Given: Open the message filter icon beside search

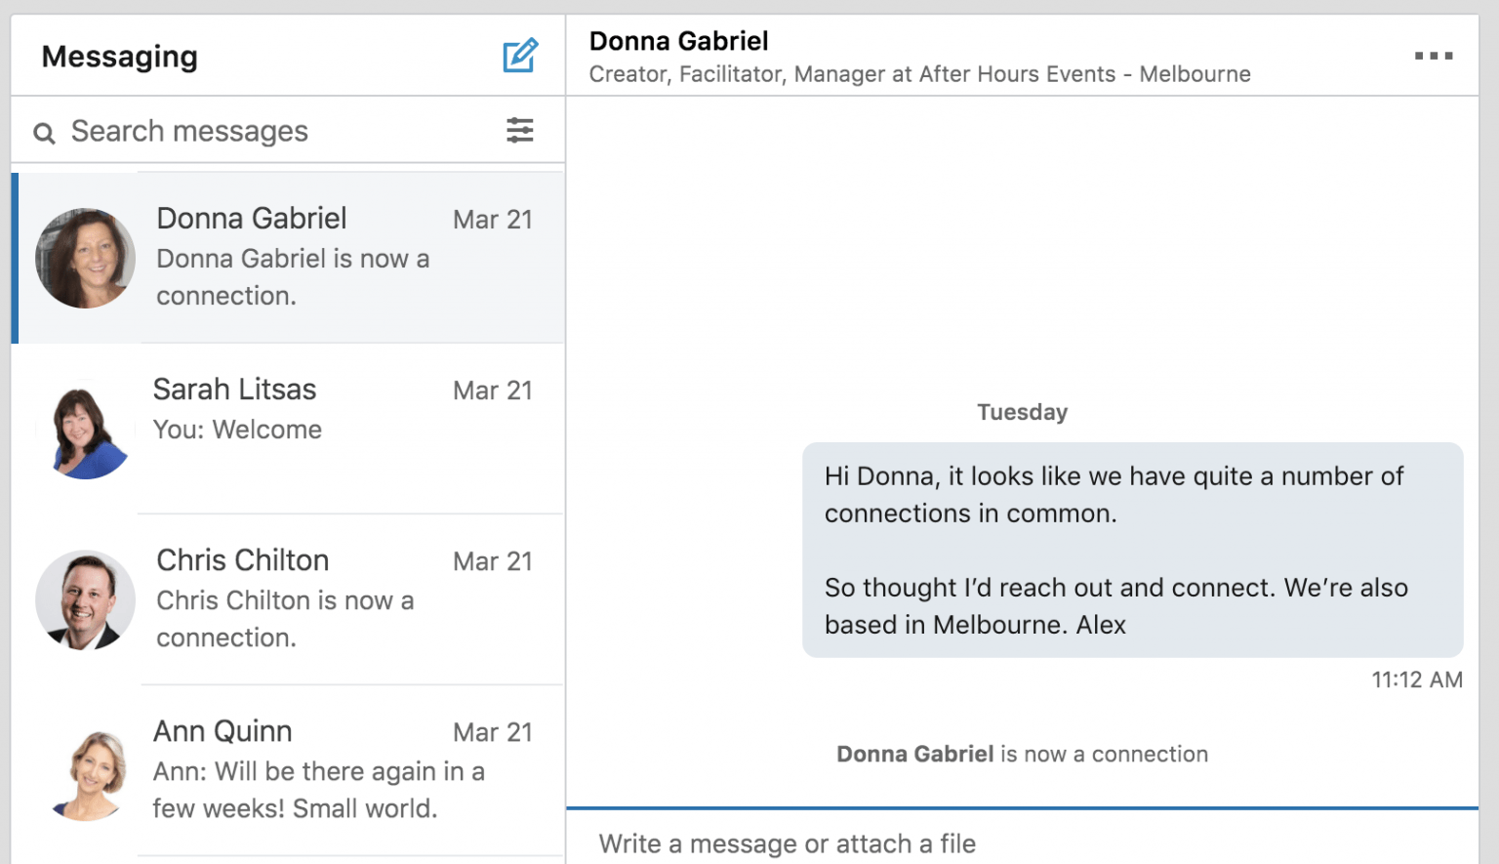Looking at the screenshot, I should pos(520,130).
